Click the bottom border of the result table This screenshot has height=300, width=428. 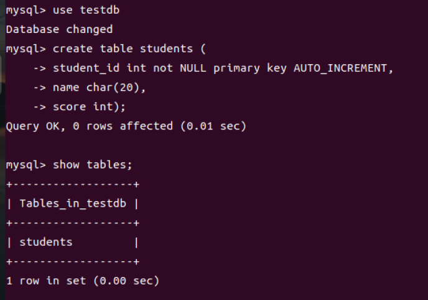(x=73, y=261)
